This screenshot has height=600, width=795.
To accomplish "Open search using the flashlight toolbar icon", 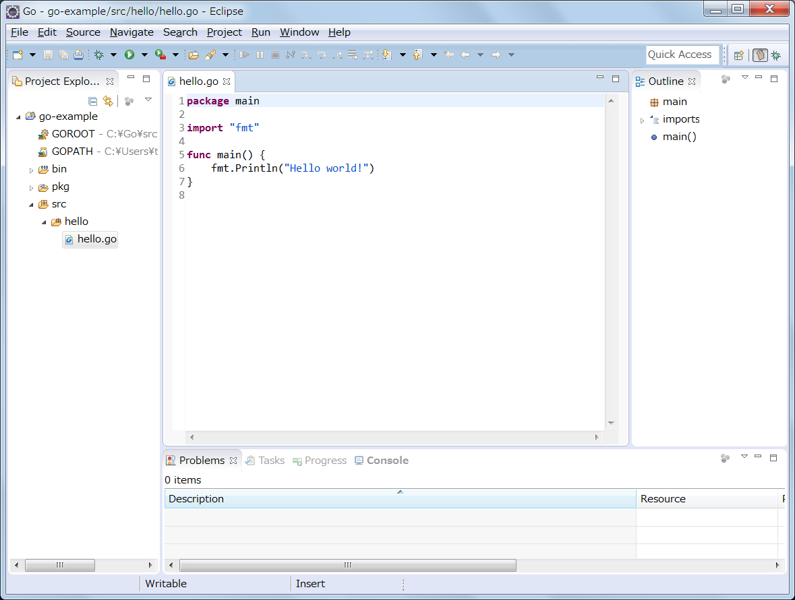I will click(x=211, y=54).
